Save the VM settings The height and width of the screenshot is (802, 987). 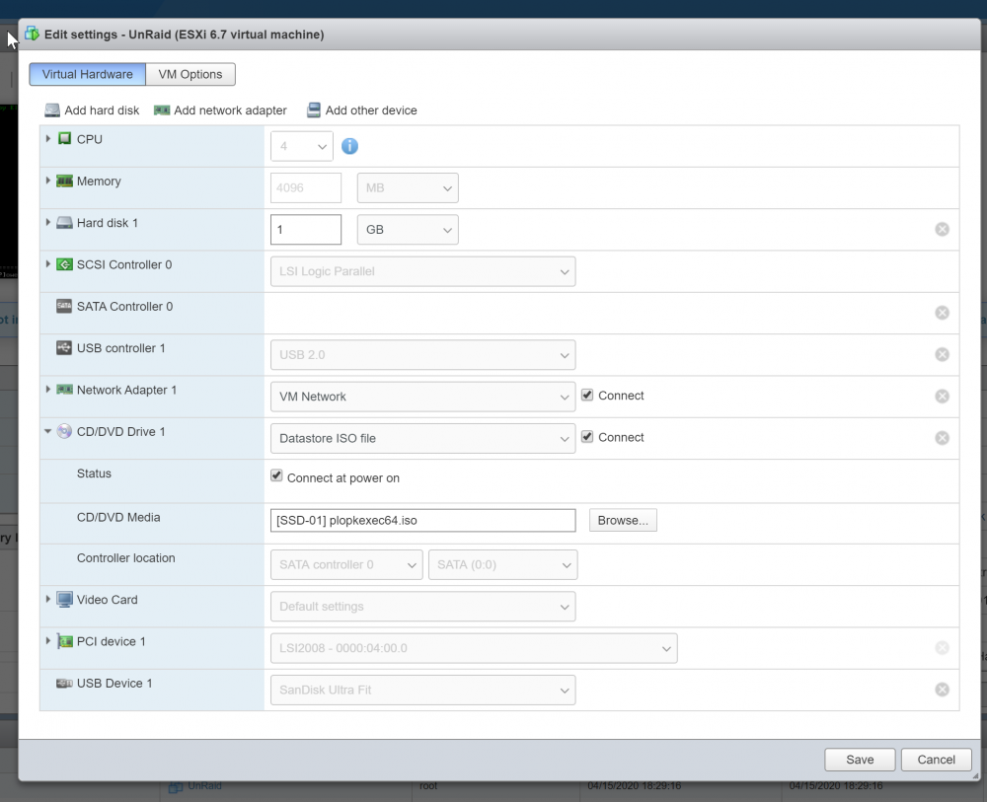(860, 760)
